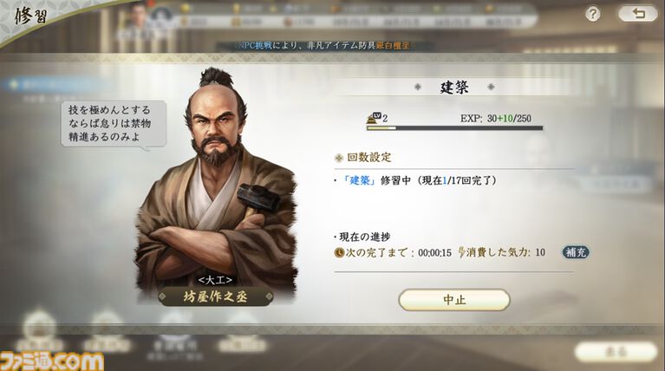The height and width of the screenshot is (371, 665).
Task: Click the scrolling NPC挑戦 news ticker
Action: (x=323, y=45)
